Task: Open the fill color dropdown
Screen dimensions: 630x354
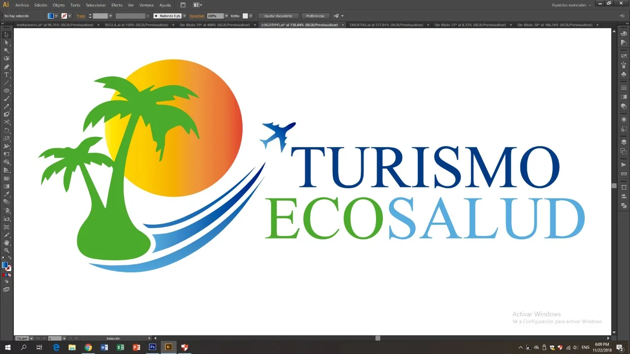Action: coord(56,16)
